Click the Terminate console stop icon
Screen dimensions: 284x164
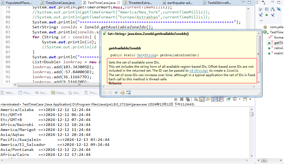[176, 99]
